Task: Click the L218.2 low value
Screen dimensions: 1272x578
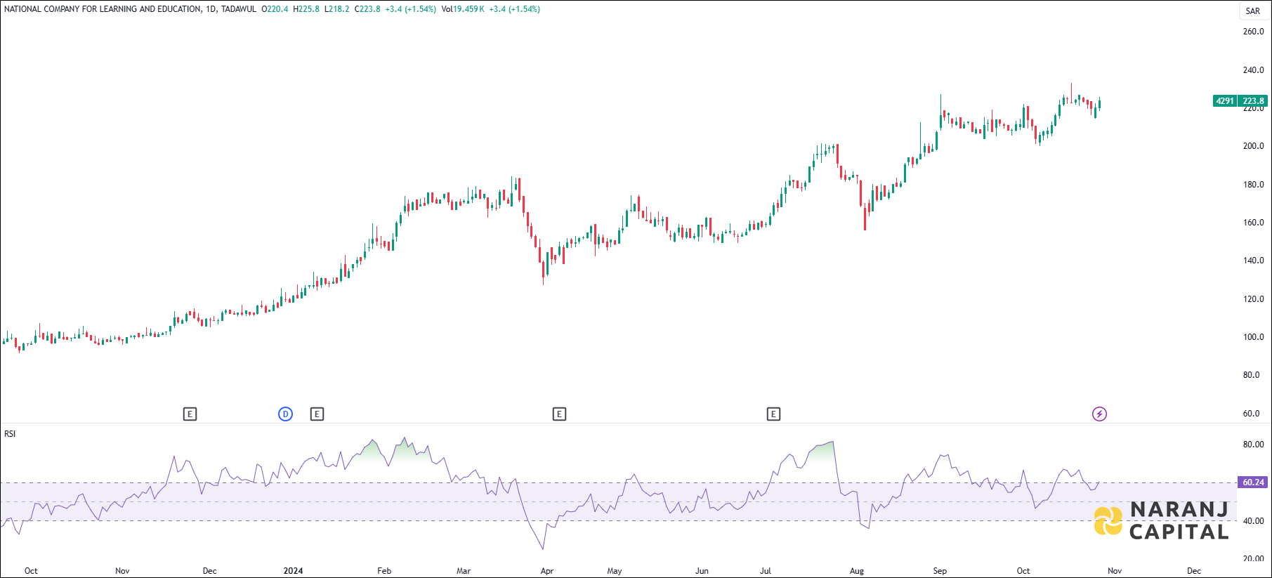Action: [x=336, y=9]
